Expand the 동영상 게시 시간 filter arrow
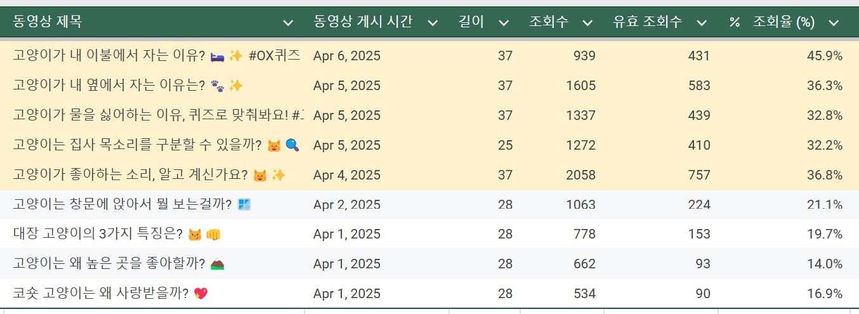This screenshot has height=314, width=859. [x=433, y=23]
